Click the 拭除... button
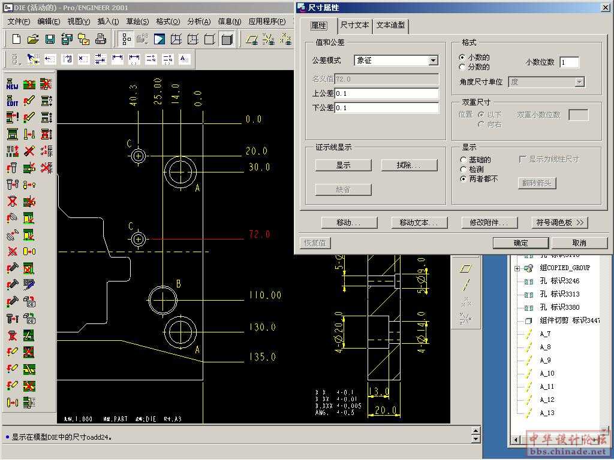The image size is (614, 460). pos(409,165)
